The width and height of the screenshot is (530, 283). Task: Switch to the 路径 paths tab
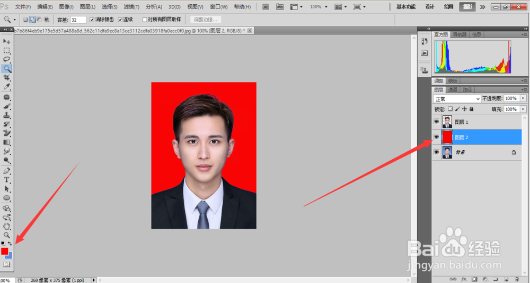pos(467,90)
